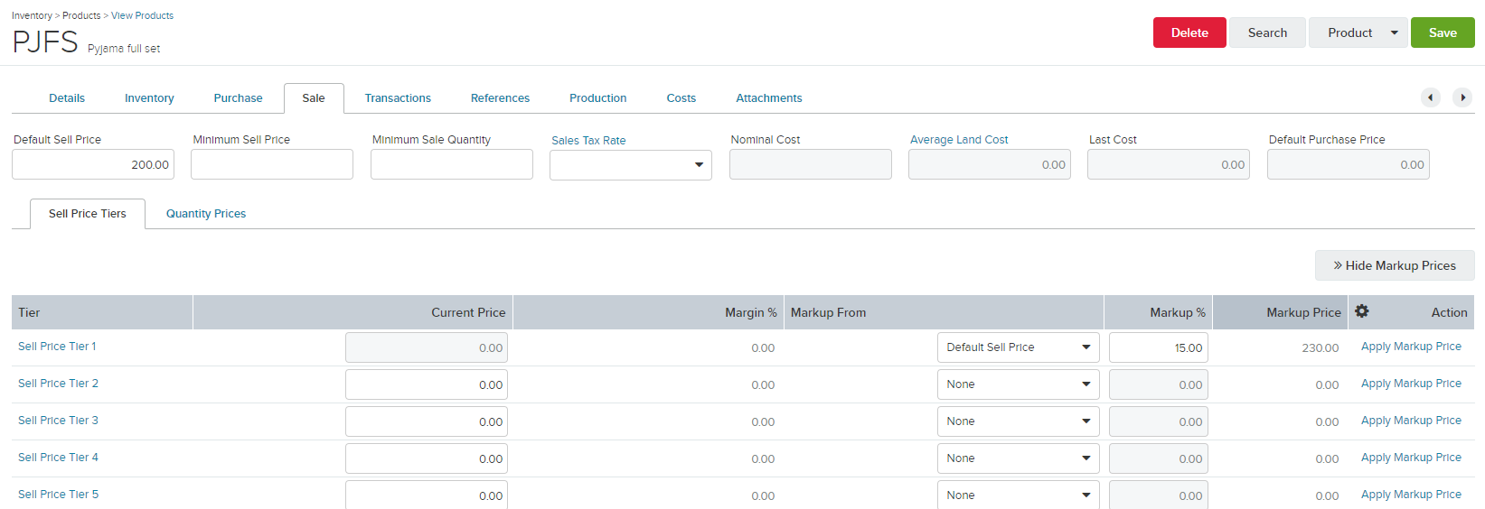This screenshot has height=509, width=1485.
Task: Click the Markup From column header
Action: click(944, 312)
